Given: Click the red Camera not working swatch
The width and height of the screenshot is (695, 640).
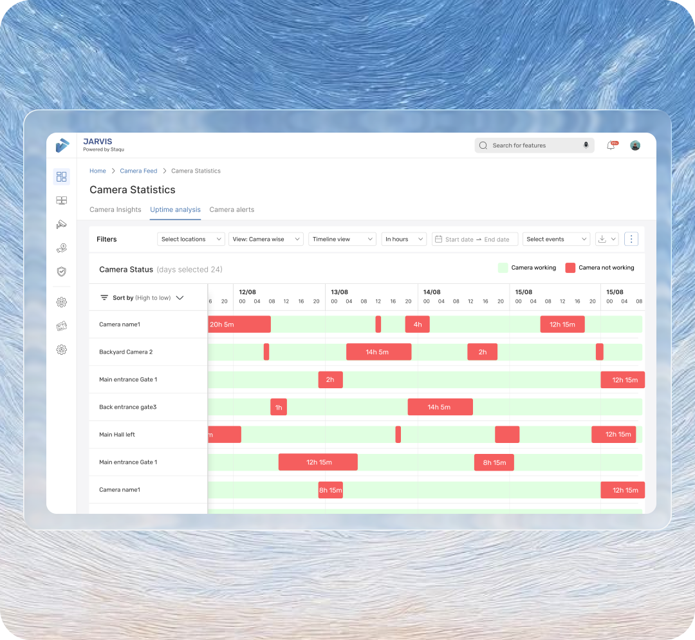Looking at the screenshot, I should pos(570,268).
